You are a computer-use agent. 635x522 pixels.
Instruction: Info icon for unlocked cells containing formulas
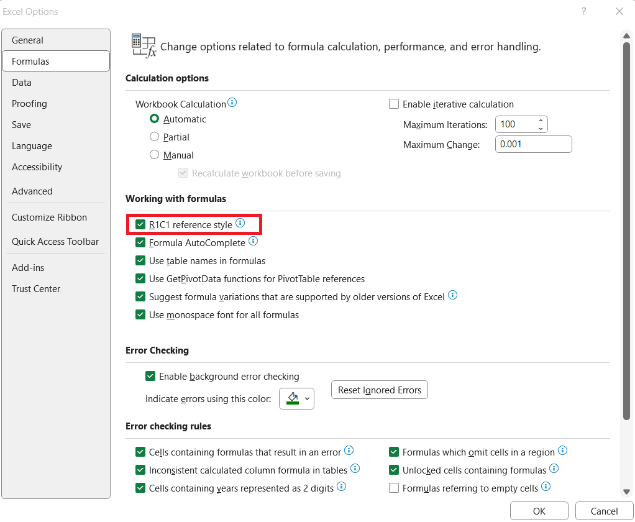(x=554, y=469)
